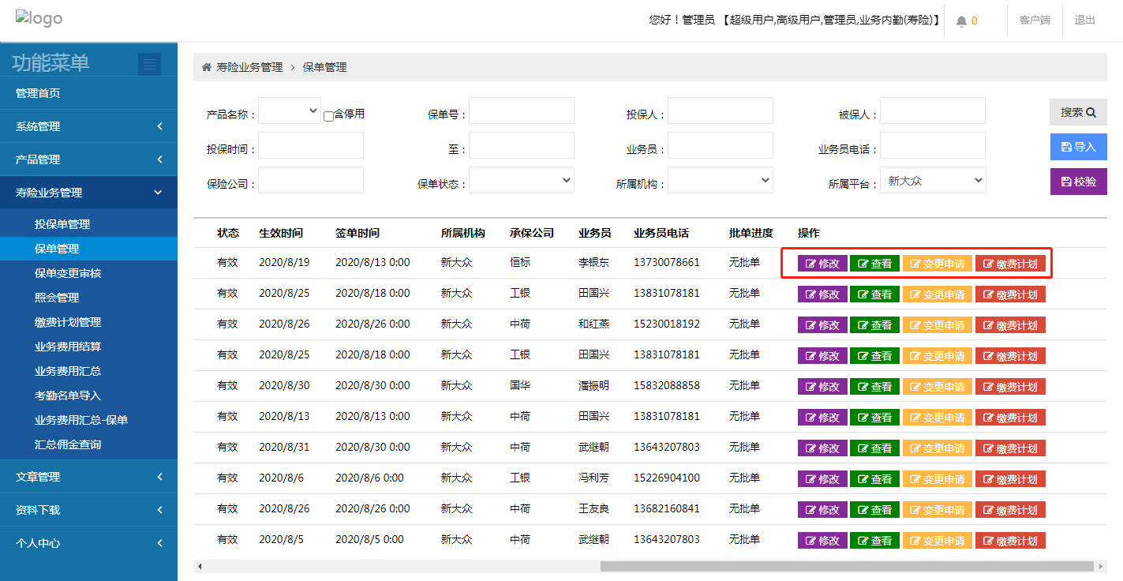Open 缴费计划 for agent 王友良 row
Screen dimensions: 1123x581
coord(1010,510)
